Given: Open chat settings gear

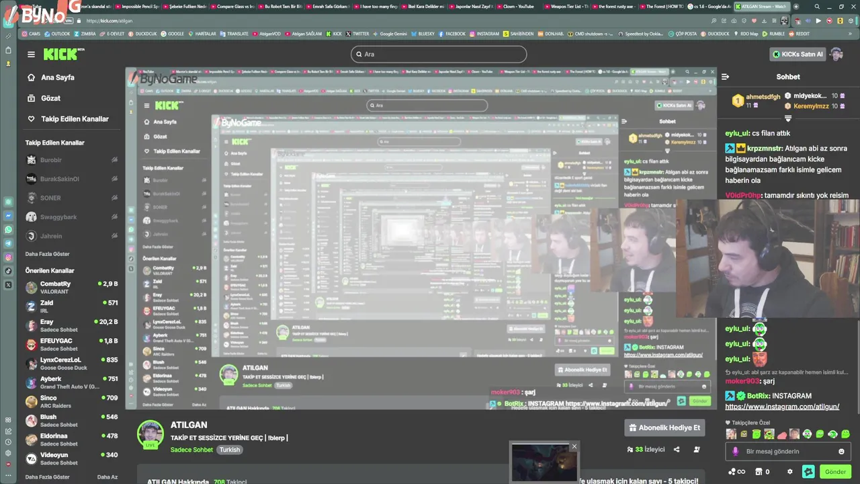Looking at the screenshot, I should [790, 472].
